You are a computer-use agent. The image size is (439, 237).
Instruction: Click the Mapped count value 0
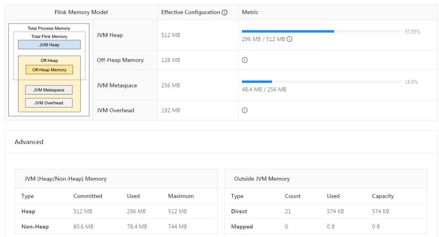pos(286,227)
